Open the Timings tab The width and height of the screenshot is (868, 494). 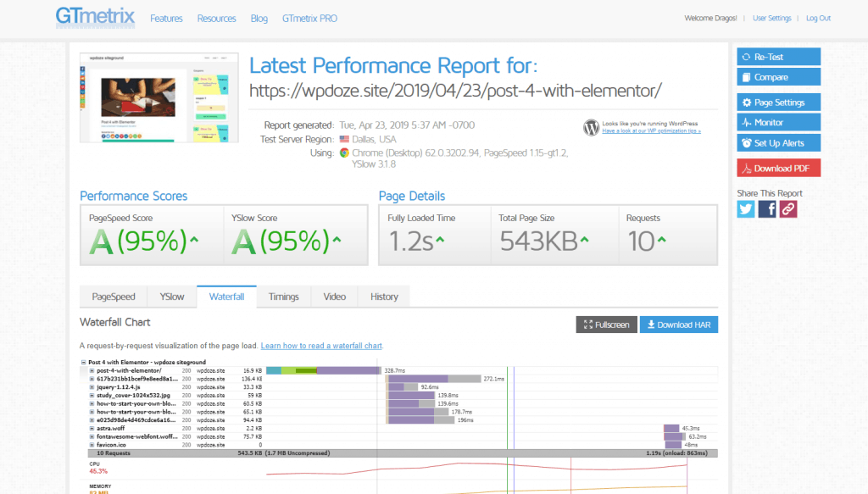pos(283,297)
